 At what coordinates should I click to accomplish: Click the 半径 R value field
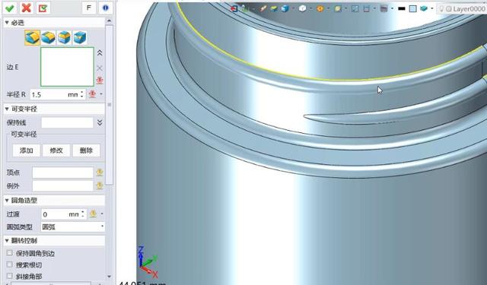58,94
